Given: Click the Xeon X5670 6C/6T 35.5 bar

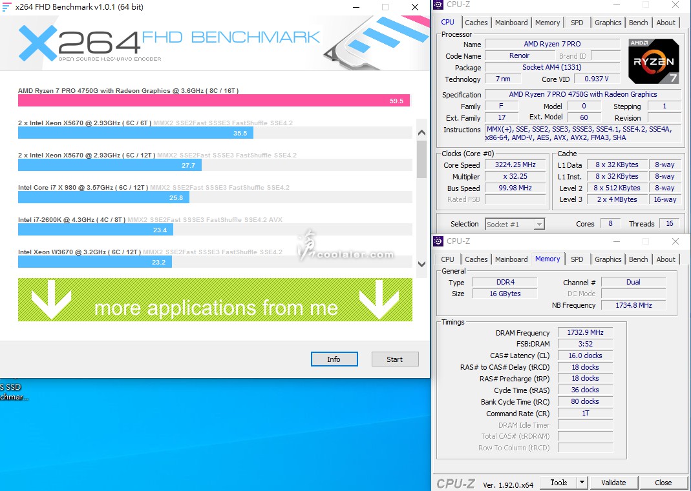Looking at the screenshot, I should point(136,133).
